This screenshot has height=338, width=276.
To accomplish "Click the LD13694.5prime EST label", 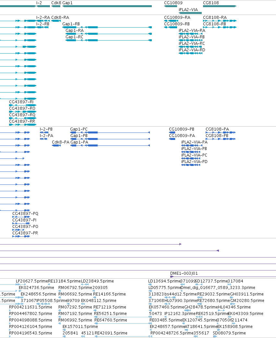I will click(x=164, y=281).
